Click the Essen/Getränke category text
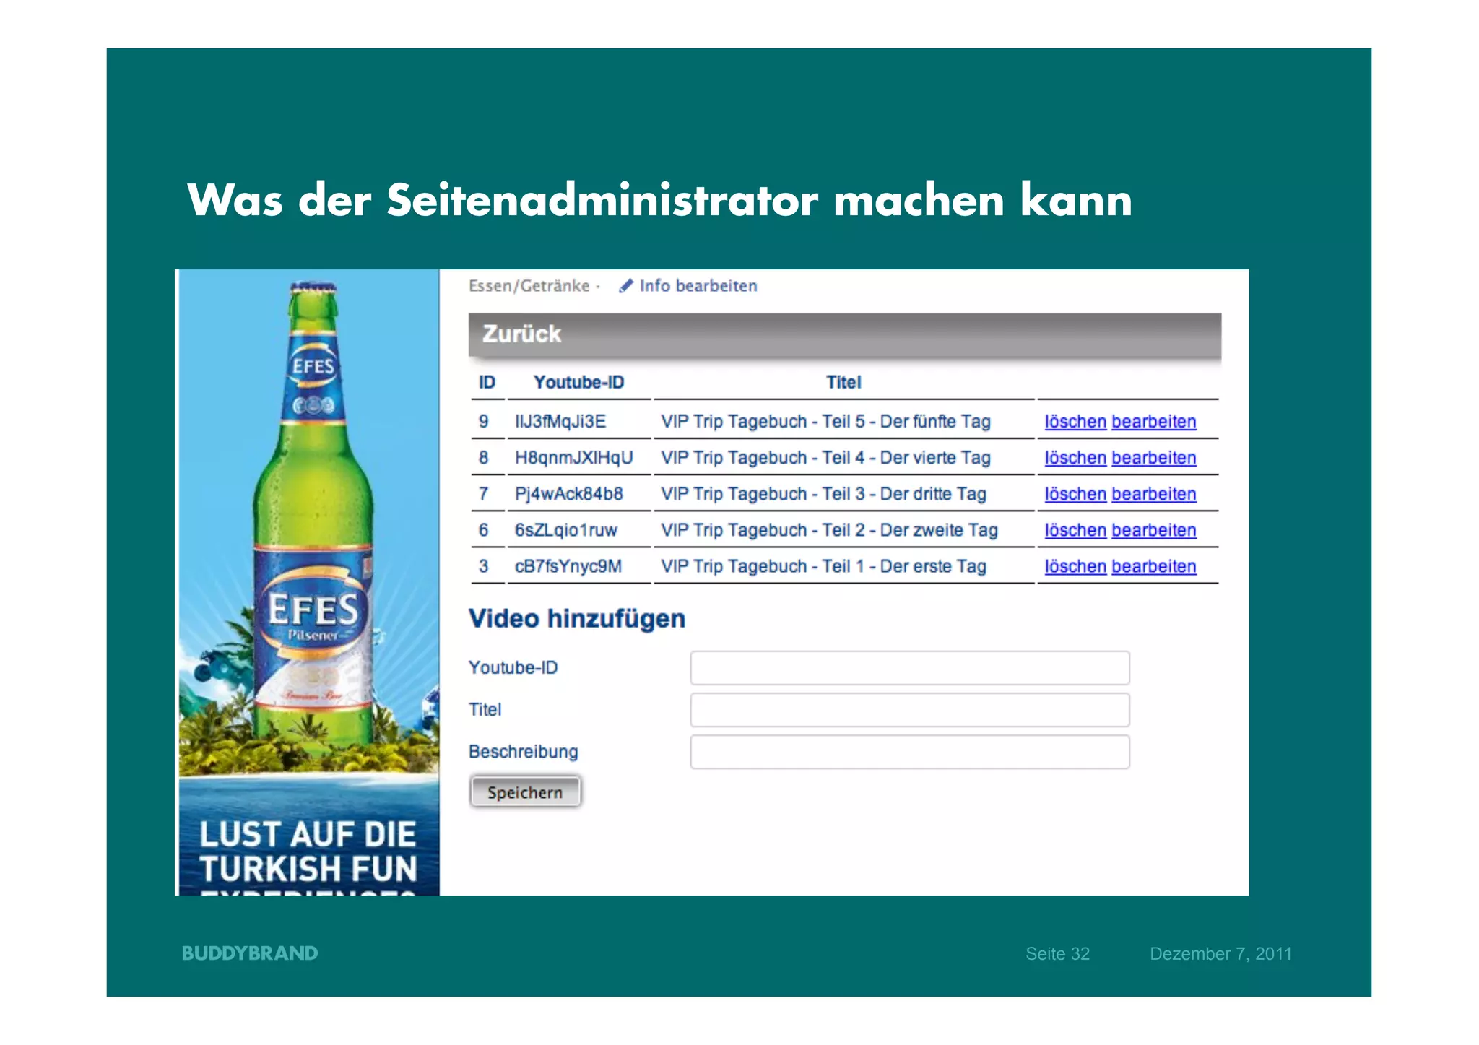This screenshot has height=1045, width=1479. (529, 286)
